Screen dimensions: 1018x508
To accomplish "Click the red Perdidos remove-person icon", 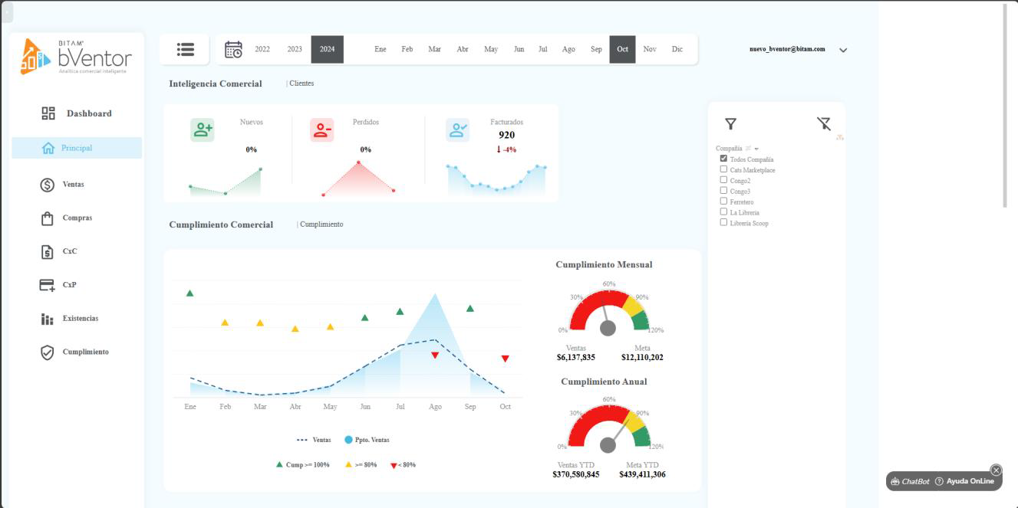I will (322, 130).
